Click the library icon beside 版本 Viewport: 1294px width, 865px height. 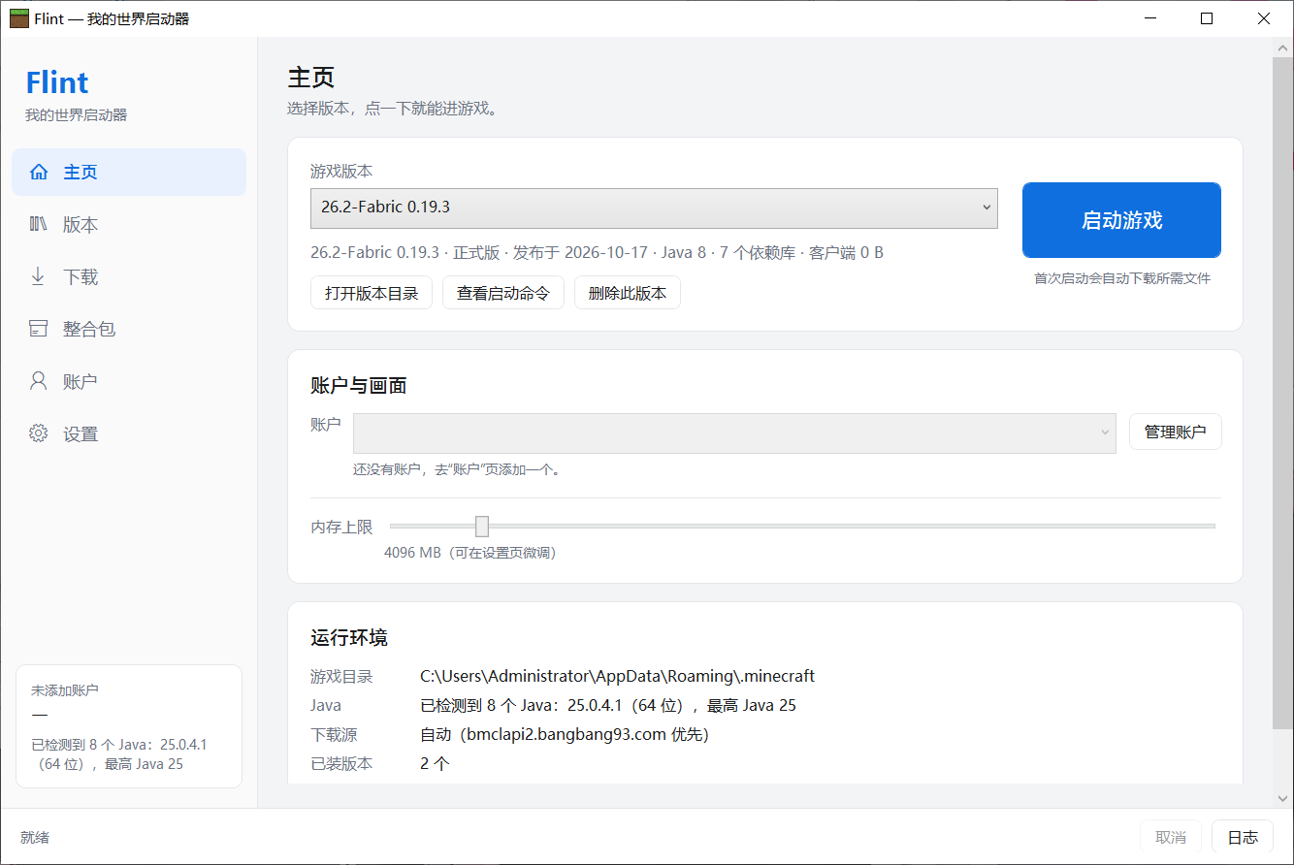click(39, 225)
